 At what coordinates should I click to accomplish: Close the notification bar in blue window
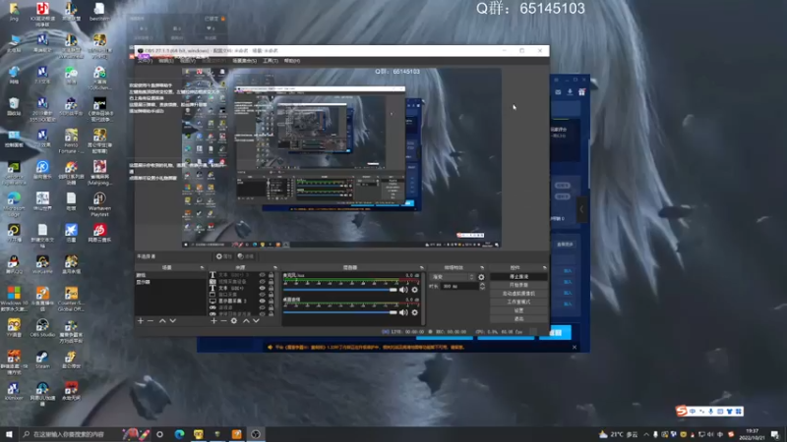575,347
